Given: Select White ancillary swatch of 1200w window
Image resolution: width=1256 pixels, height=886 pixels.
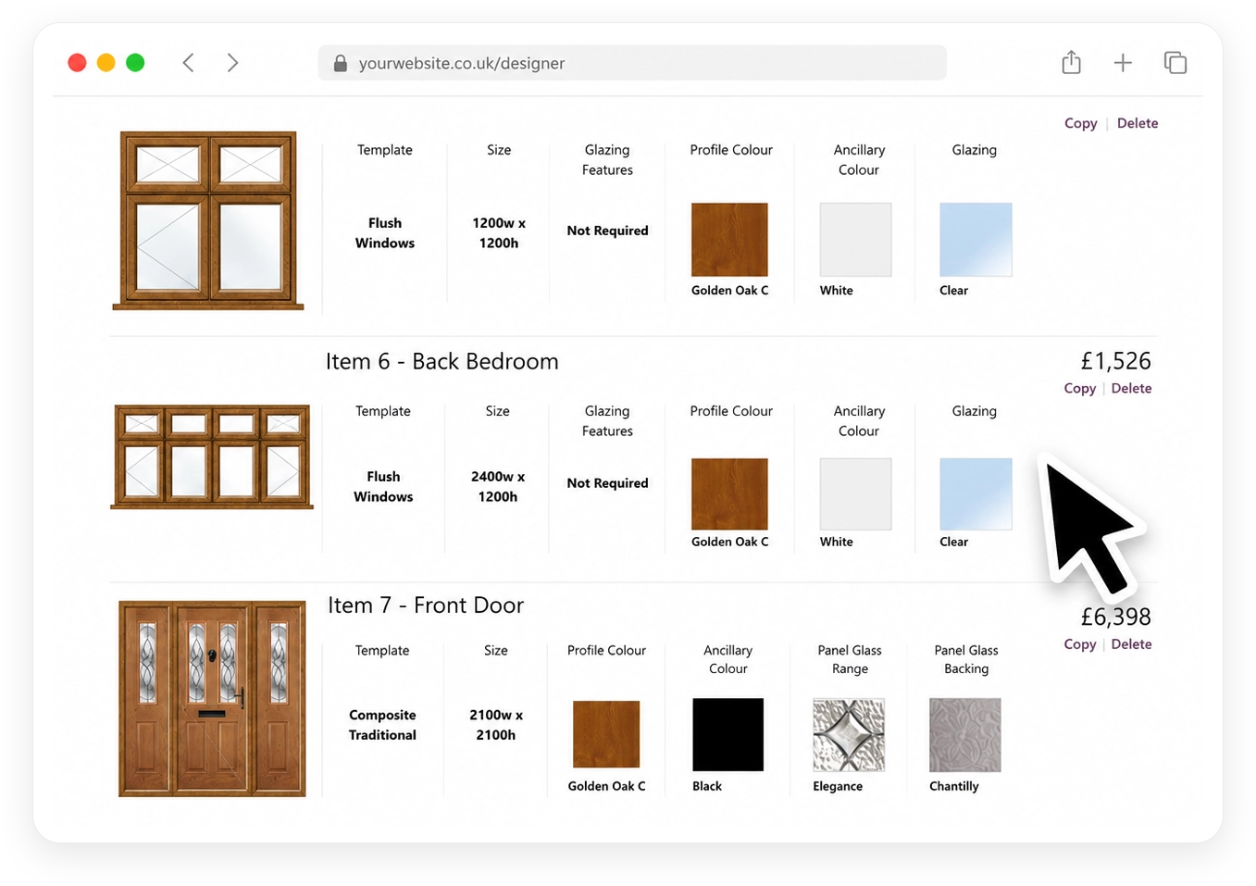Looking at the screenshot, I should coord(855,240).
